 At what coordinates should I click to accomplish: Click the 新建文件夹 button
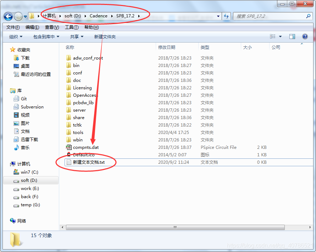tap(105, 37)
